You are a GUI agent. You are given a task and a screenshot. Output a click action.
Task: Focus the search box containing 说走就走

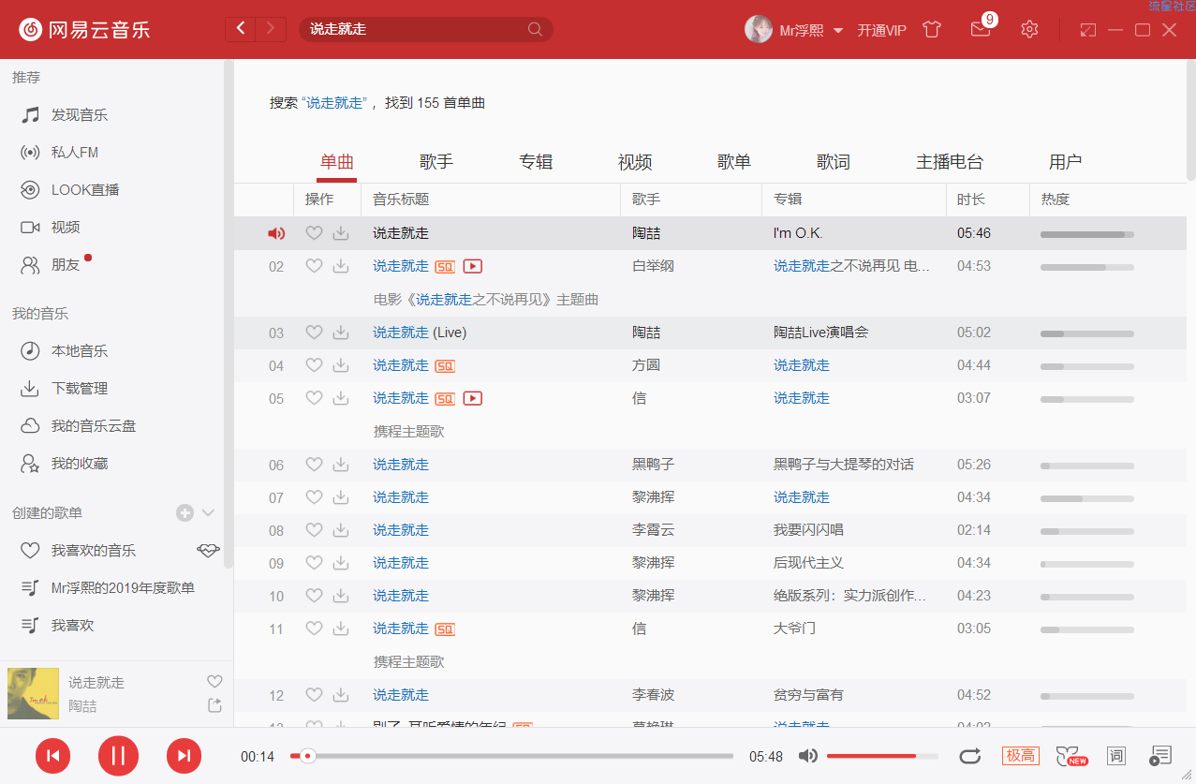426,29
